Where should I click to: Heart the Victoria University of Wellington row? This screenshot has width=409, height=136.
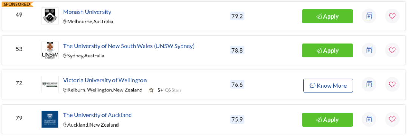tap(392, 84)
